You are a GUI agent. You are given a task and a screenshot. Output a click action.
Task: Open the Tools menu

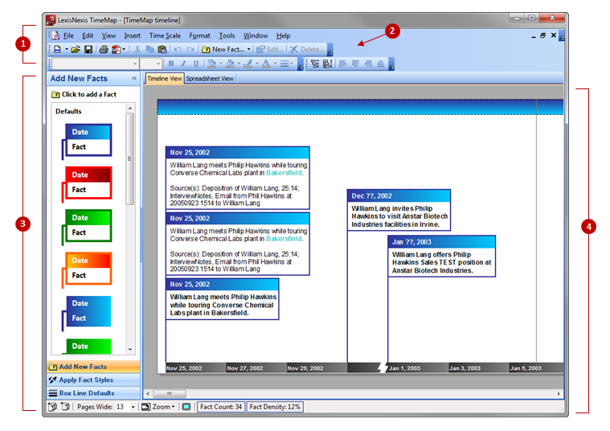pos(227,36)
